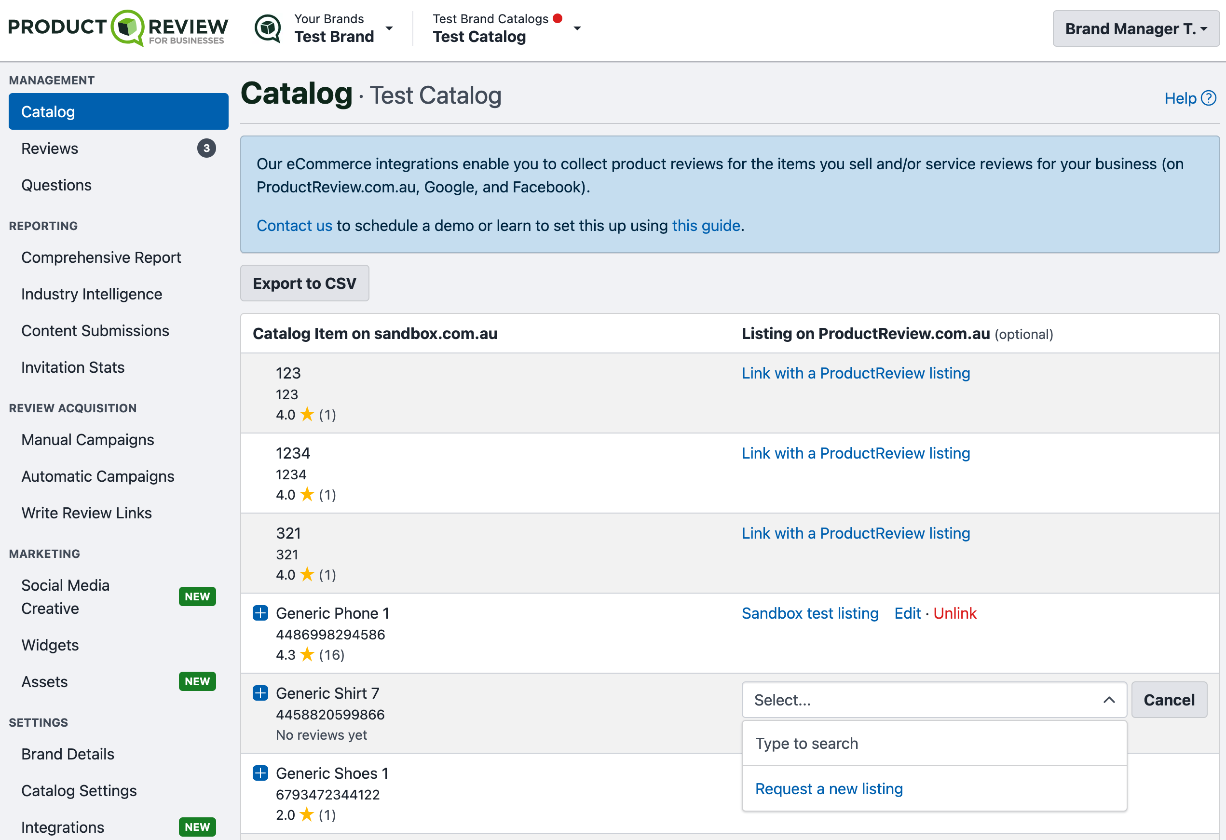Expand the Generic Phone 1 row
1226x840 pixels.
(260, 613)
